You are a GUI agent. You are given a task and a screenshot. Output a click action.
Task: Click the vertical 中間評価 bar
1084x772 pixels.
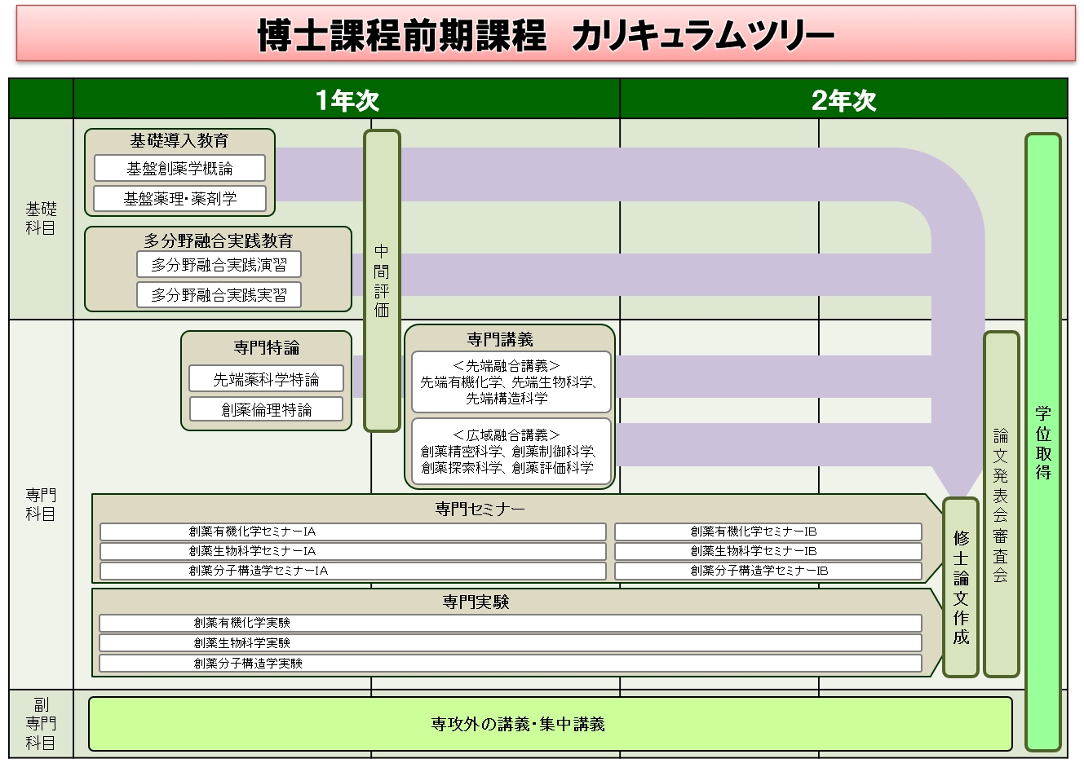pos(382,280)
